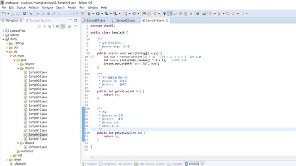Expand the LombokTest project

tap(3, 31)
